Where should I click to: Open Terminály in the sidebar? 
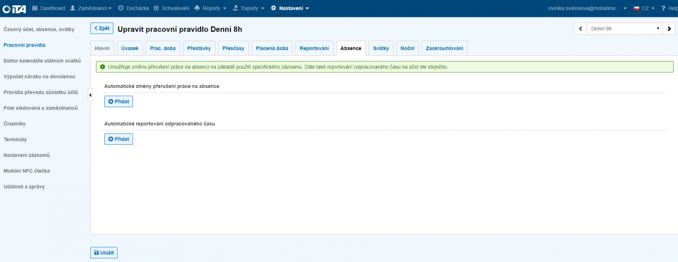click(15, 139)
